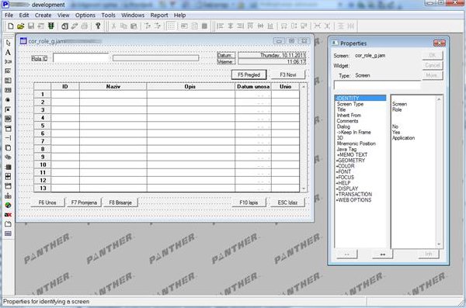Expand the +COLOR property group
Image resolution: width=466 pixels, height=308 pixels.
[x=346, y=166]
